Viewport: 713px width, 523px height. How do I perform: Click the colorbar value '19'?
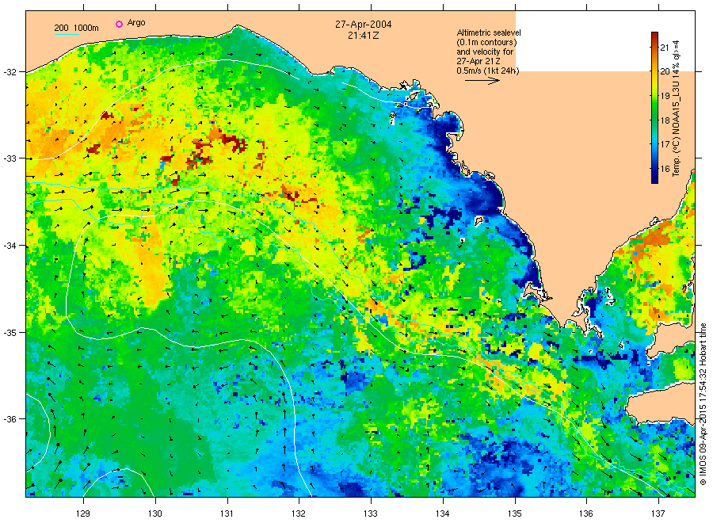(x=665, y=96)
